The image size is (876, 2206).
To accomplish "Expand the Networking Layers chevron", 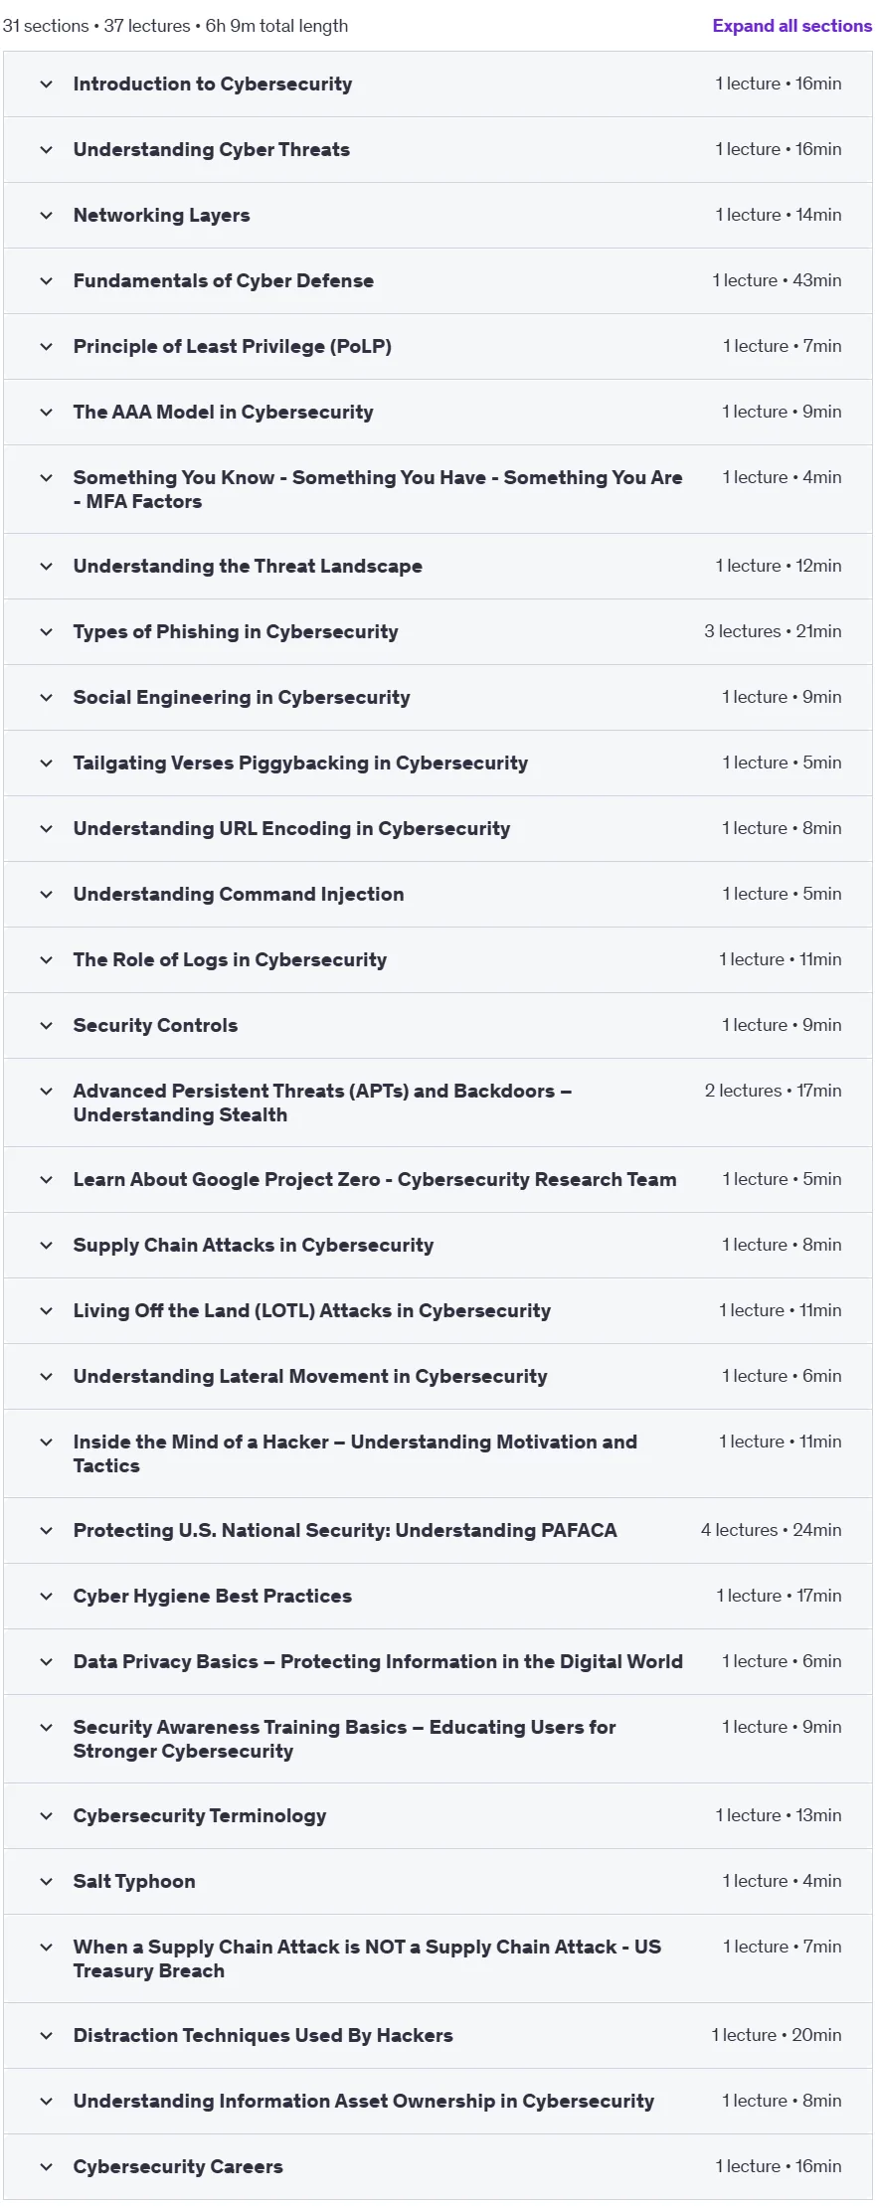I will (x=46, y=216).
